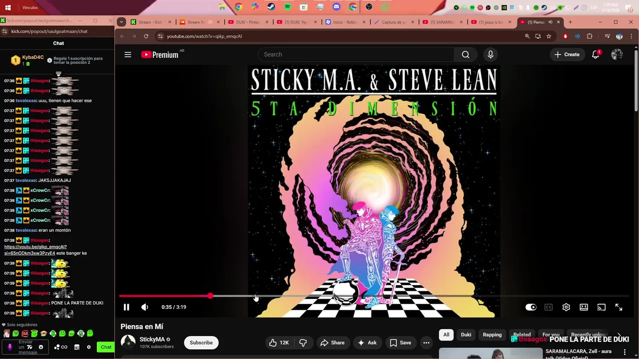This screenshot has height=359, width=639.
Task: Open Kick chat settings gear
Action: [x=89, y=347]
